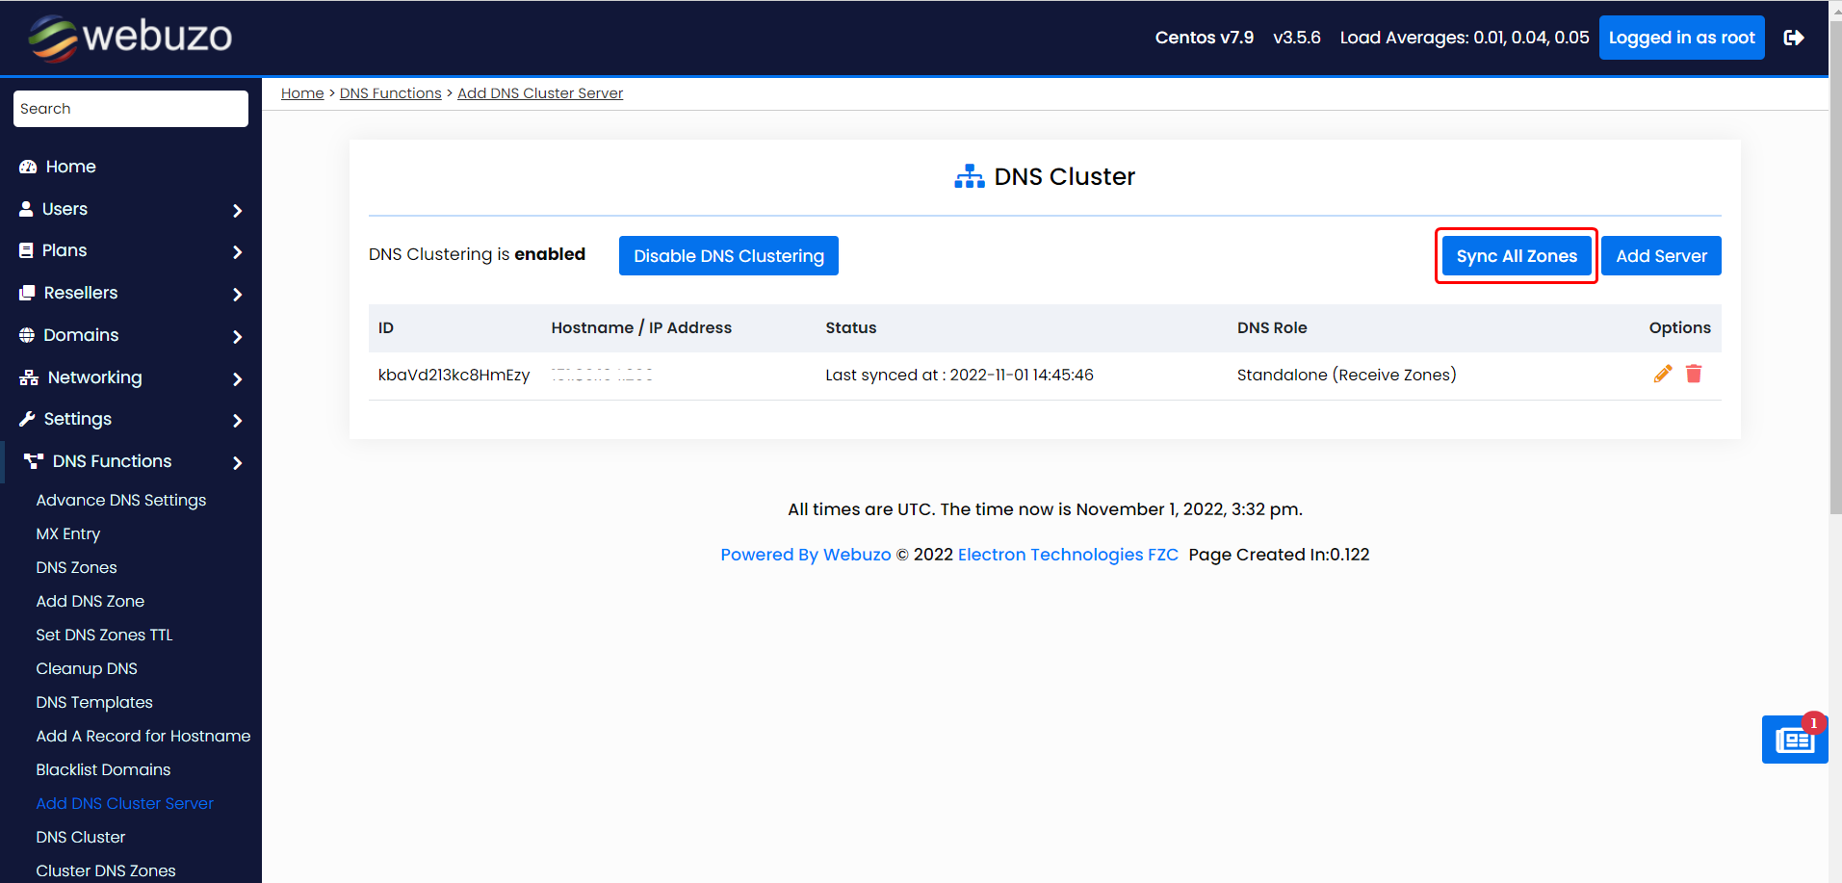Click the logout icon in the top bar
The image size is (1842, 883).
tap(1795, 37)
